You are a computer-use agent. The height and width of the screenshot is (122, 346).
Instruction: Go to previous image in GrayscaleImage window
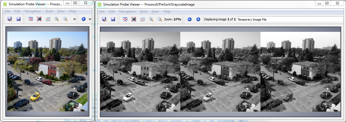coord(190,19)
